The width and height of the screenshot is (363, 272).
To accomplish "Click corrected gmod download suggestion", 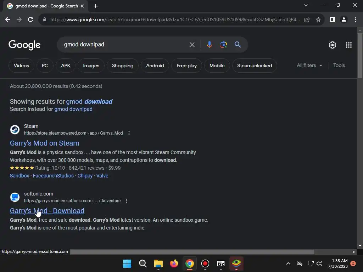I will click(x=89, y=102).
